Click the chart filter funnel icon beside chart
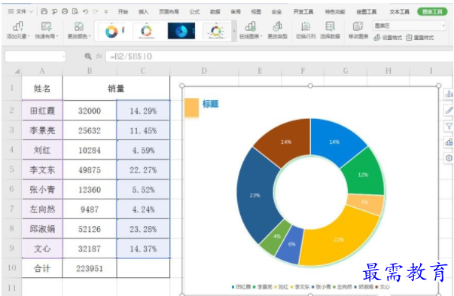This screenshot has width=454, height=296. coord(449,126)
